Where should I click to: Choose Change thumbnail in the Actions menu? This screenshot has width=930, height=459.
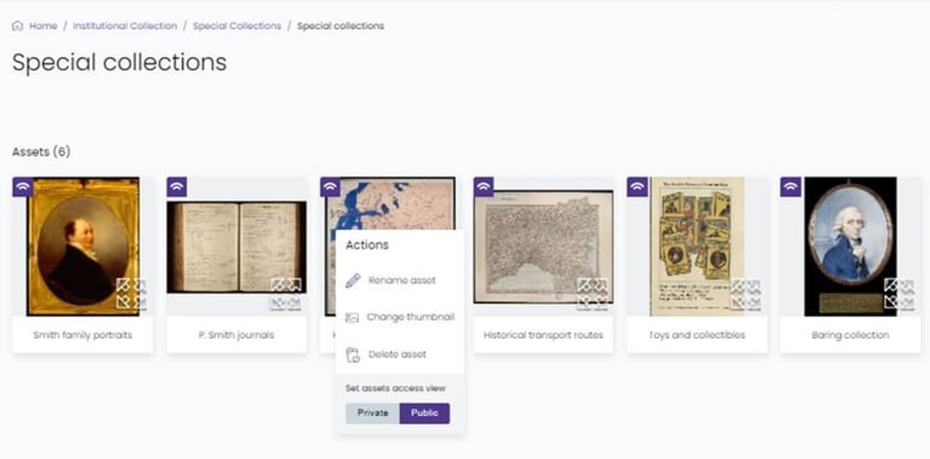coord(411,318)
